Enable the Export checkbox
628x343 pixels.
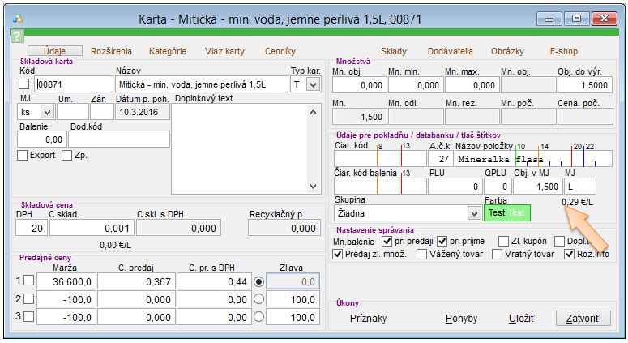point(23,155)
